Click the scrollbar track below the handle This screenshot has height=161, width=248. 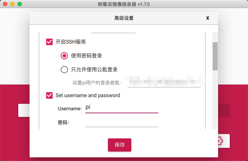click(215, 99)
